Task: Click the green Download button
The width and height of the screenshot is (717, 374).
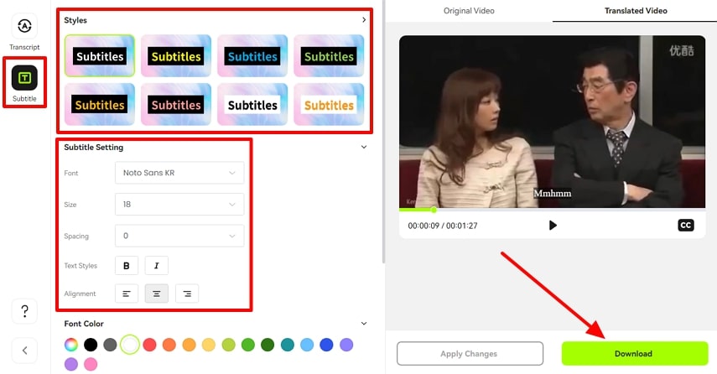Action: pyautogui.click(x=634, y=353)
